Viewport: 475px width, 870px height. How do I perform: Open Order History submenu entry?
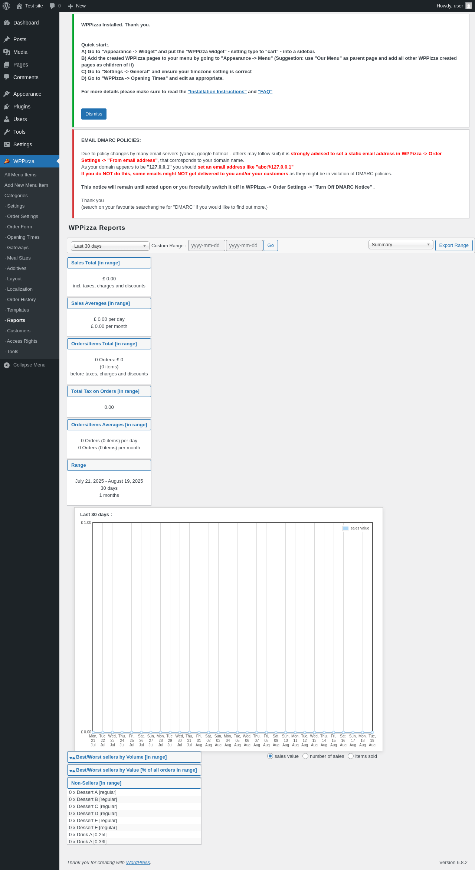(20, 300)
